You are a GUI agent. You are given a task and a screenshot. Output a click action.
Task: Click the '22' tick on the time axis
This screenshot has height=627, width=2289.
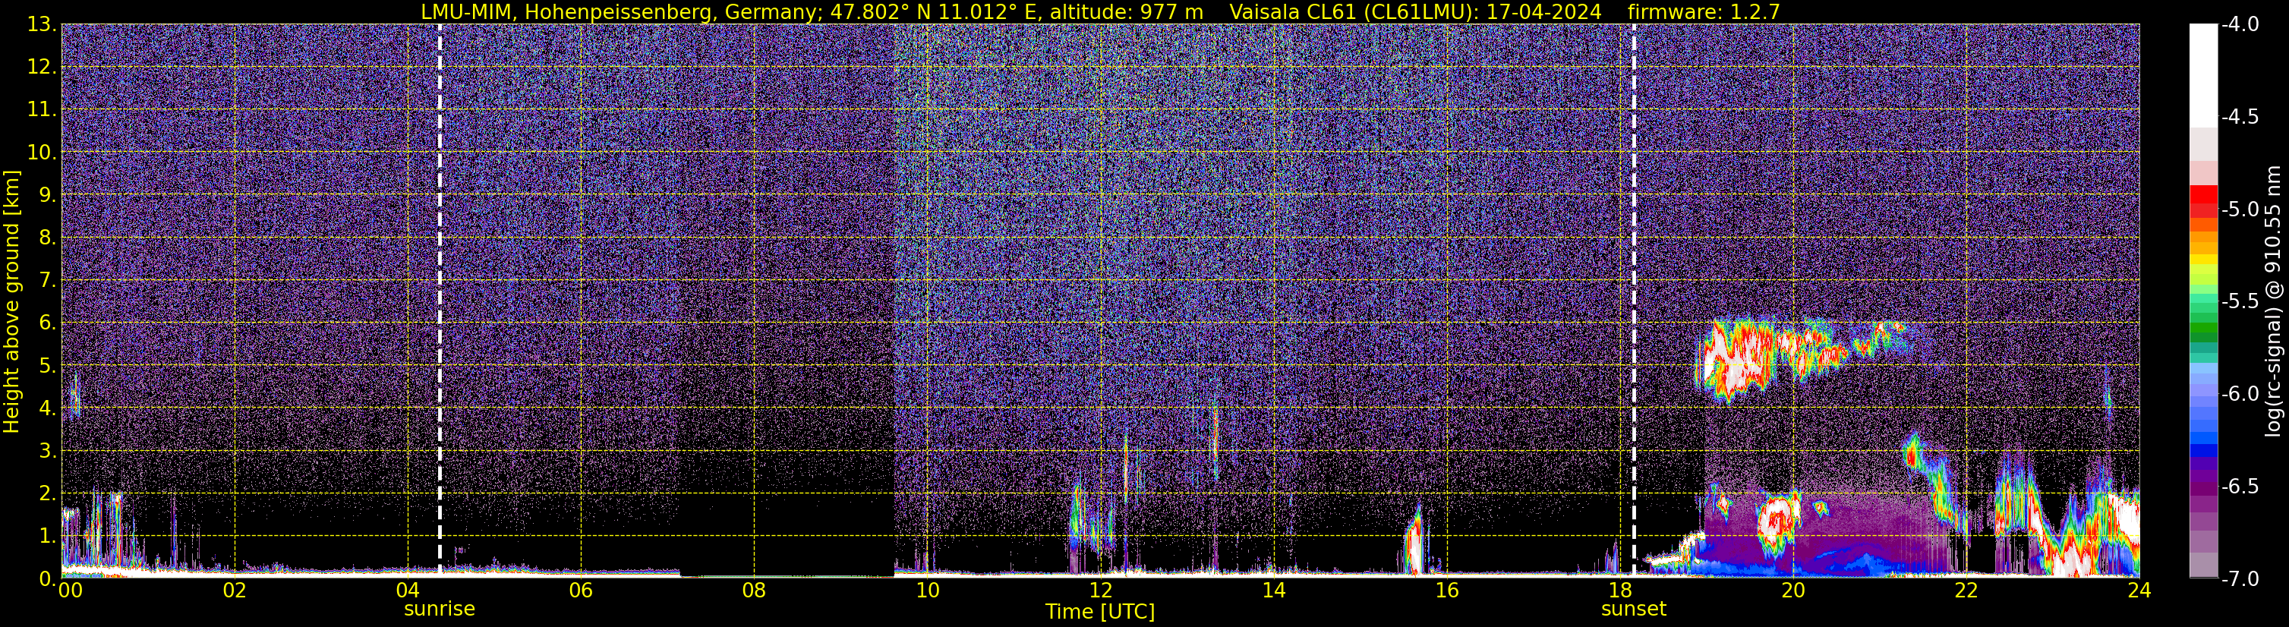tap(1966, 591)
